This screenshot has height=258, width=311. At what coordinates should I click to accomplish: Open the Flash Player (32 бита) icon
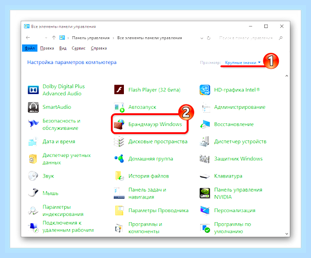pyautogui.click(x=119, y=90)
